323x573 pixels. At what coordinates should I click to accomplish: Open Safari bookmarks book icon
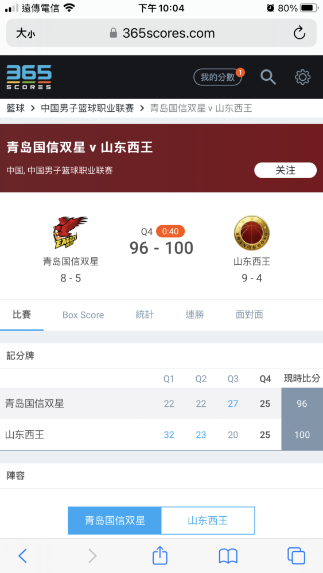[x=228, y=556]
